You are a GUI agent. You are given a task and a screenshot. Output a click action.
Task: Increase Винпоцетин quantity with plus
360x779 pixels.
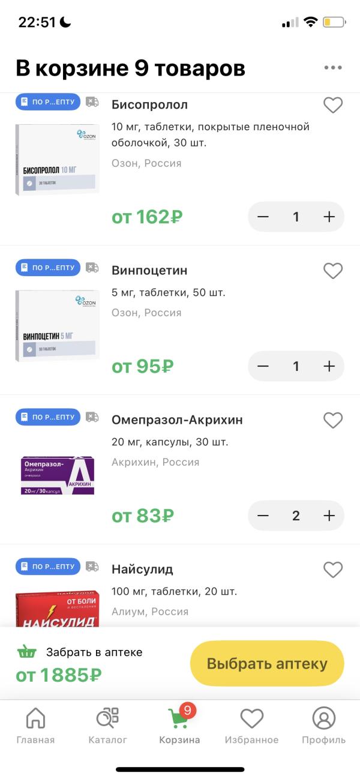click(329, 366)
